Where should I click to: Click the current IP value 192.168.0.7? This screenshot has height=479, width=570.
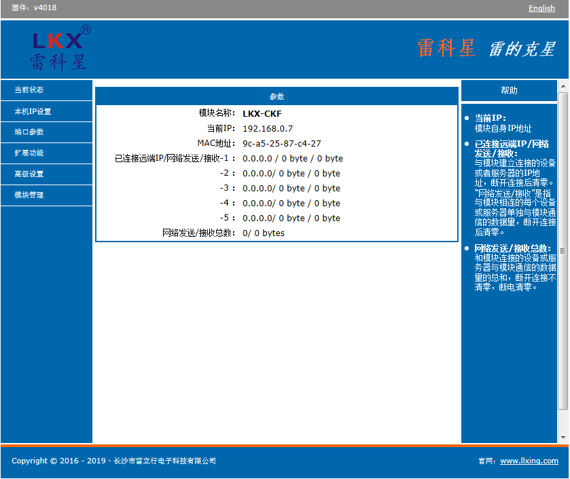268,128
